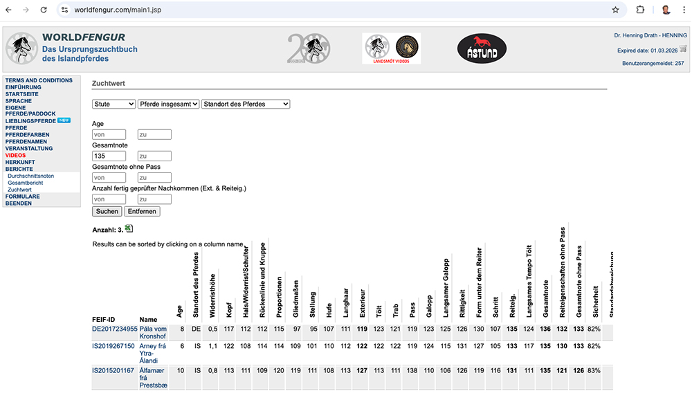Open the Standort des Pferdes dropdown

click(x=245, y=104)
